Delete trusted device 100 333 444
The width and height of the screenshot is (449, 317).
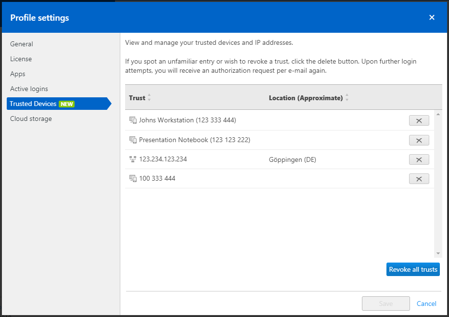coord(419,179)
